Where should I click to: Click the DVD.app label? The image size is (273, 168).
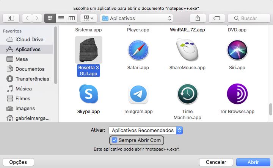237,30
